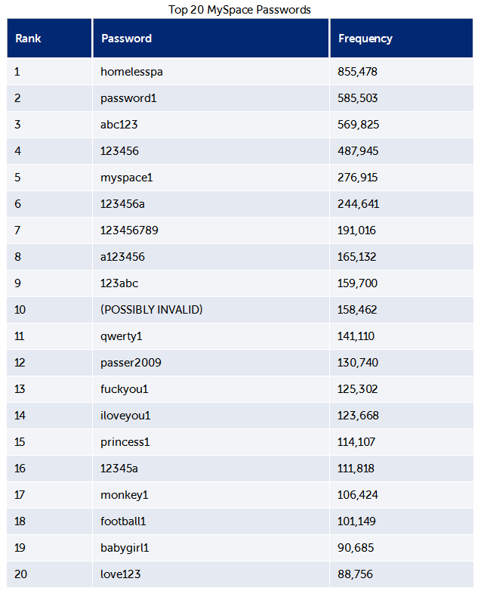
Task: Click the frequency value 123,668
Action: (358, 416)
